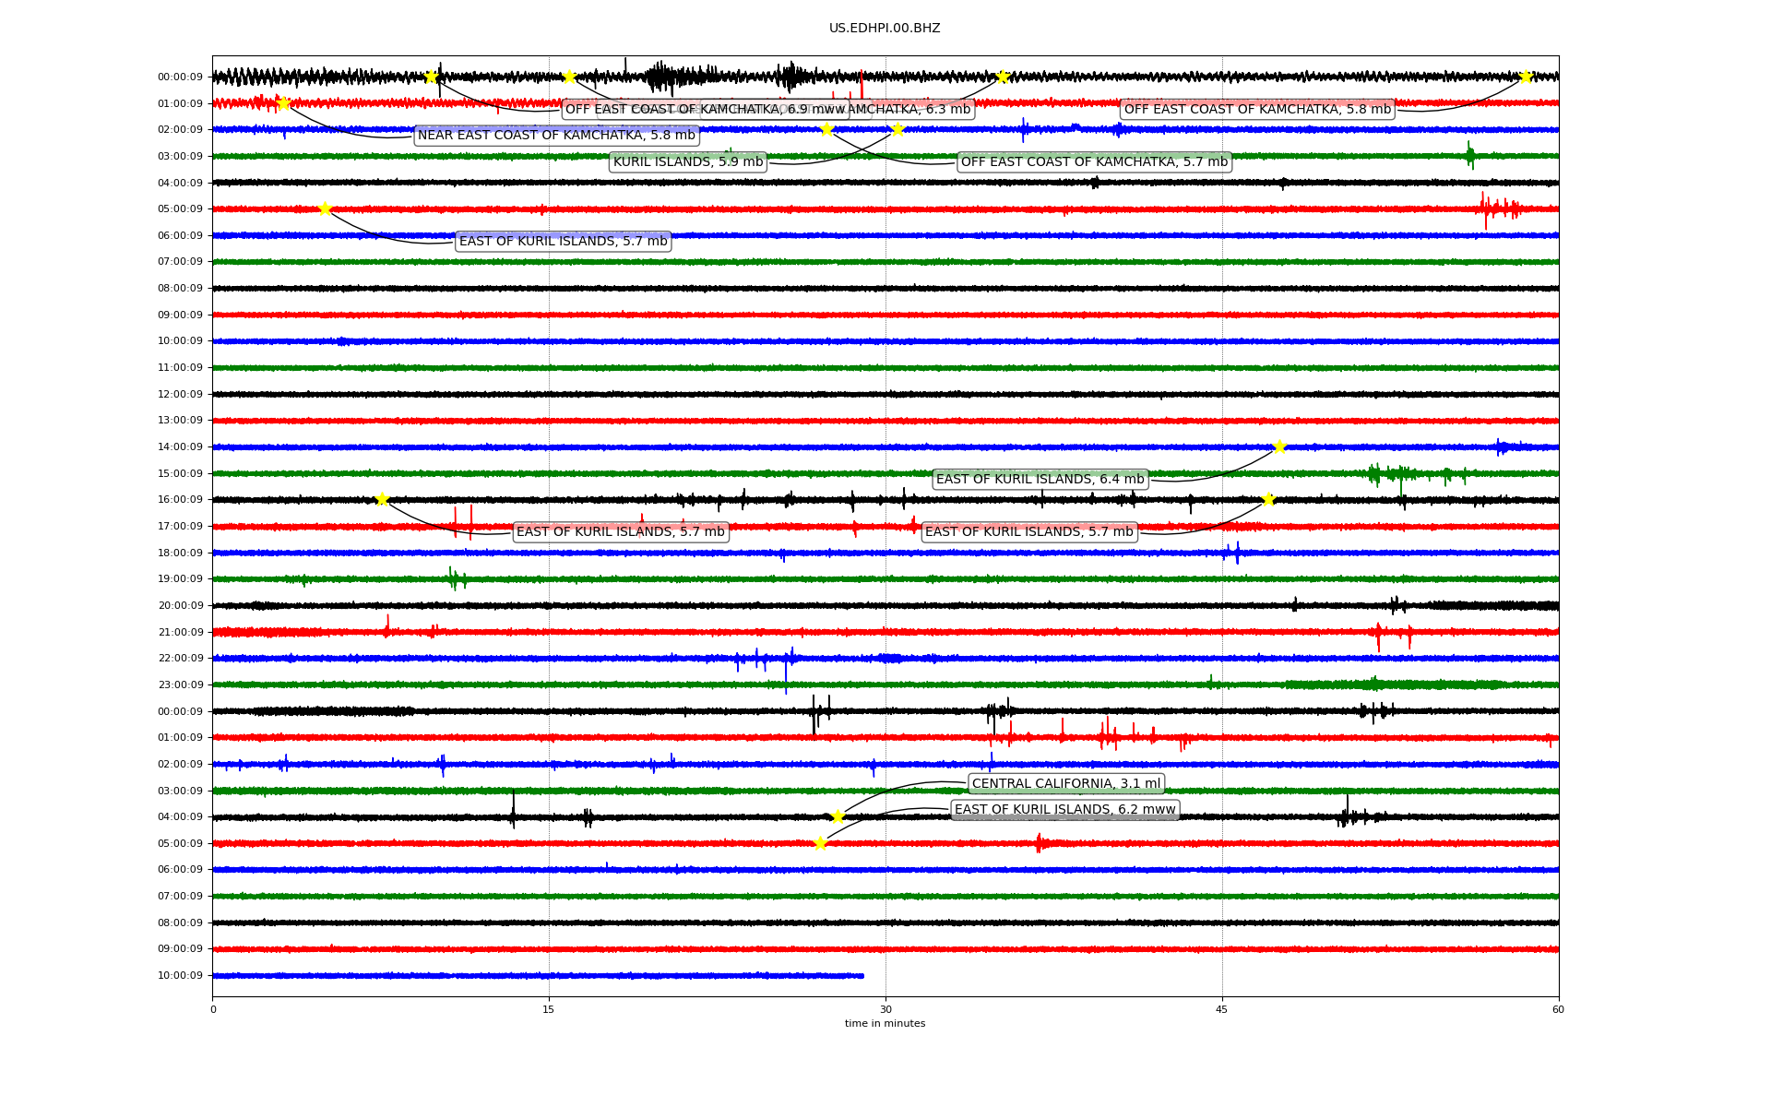Click star marker linked to NEAR EAST COAST OF KAMCHATKA label
Screen dimensions: 1771x1107
[283, 103]
